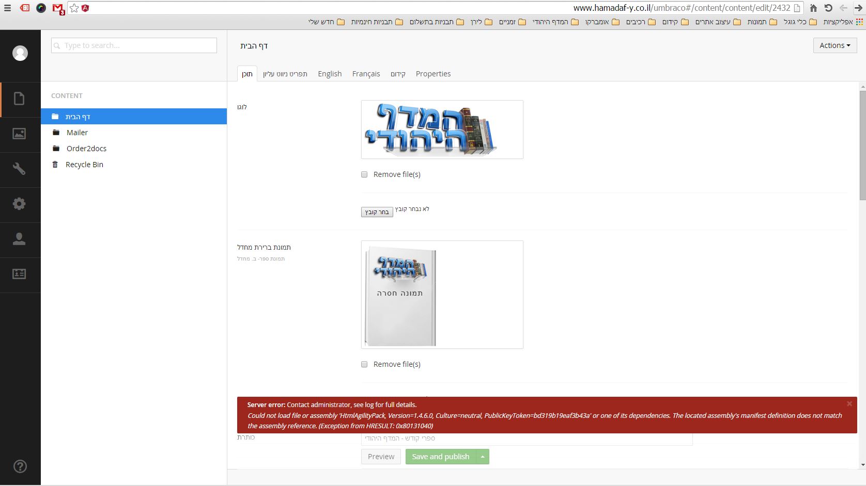Open the המדף היהודי bookmark folder
The width and height of the screenshot is (866, 486).
pyautogui.click(x=555, y=22)
